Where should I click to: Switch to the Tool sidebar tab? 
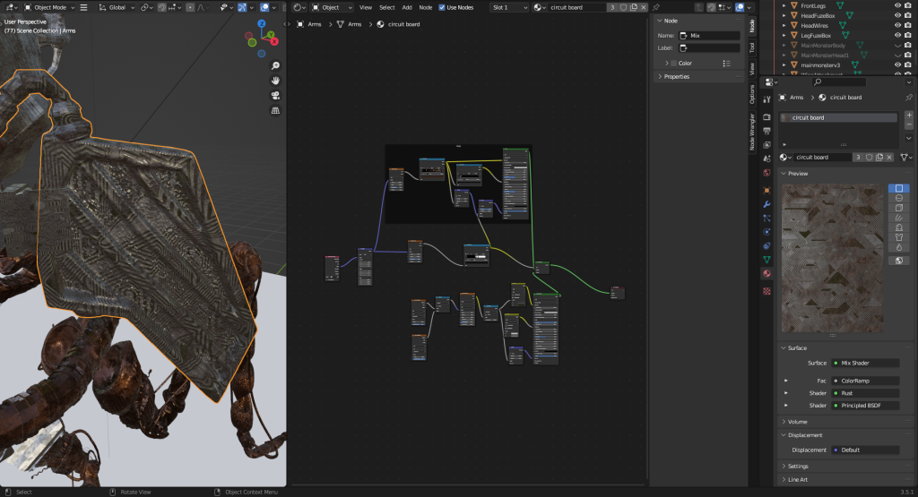click(752, 47)
